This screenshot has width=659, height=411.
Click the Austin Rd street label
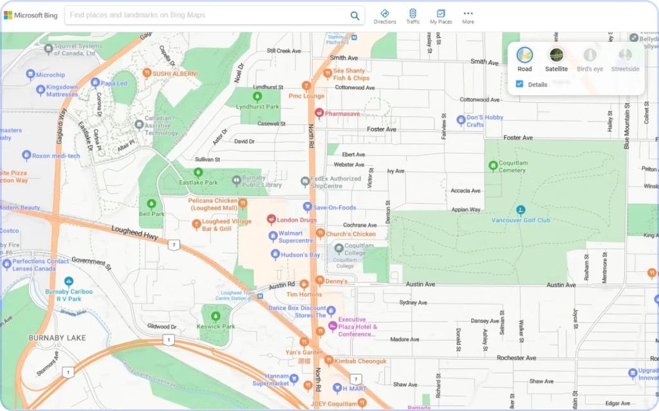point(282,286)
